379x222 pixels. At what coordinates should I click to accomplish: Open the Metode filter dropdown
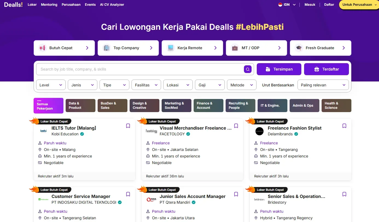242,85
